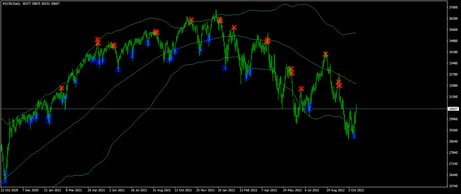Select the 22 Oct 2020 date label

(10, 190)
